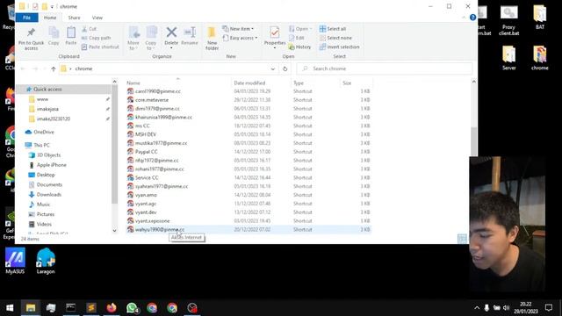Select the vyan.emo shortcut

coord(146,195)
